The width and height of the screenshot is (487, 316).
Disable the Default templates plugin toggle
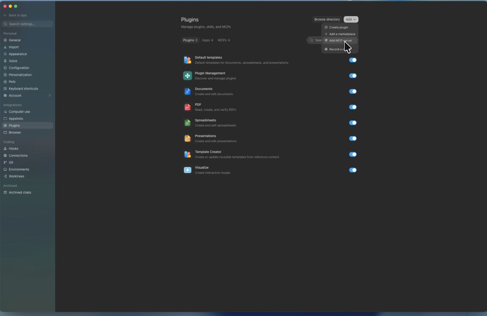353,60
